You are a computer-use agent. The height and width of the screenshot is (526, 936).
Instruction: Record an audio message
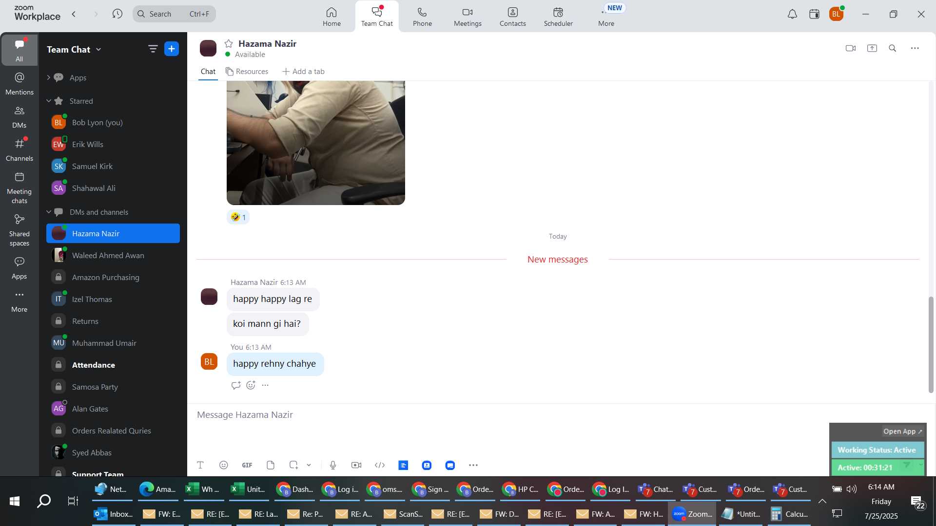coord(333,465)
